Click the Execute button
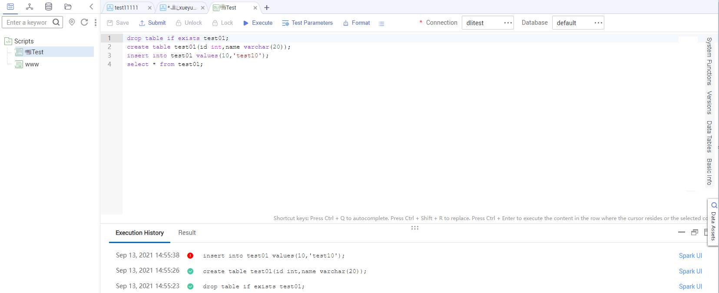This screenshot has width=719, height=293. pyautogui.click(x=258, y=23)
